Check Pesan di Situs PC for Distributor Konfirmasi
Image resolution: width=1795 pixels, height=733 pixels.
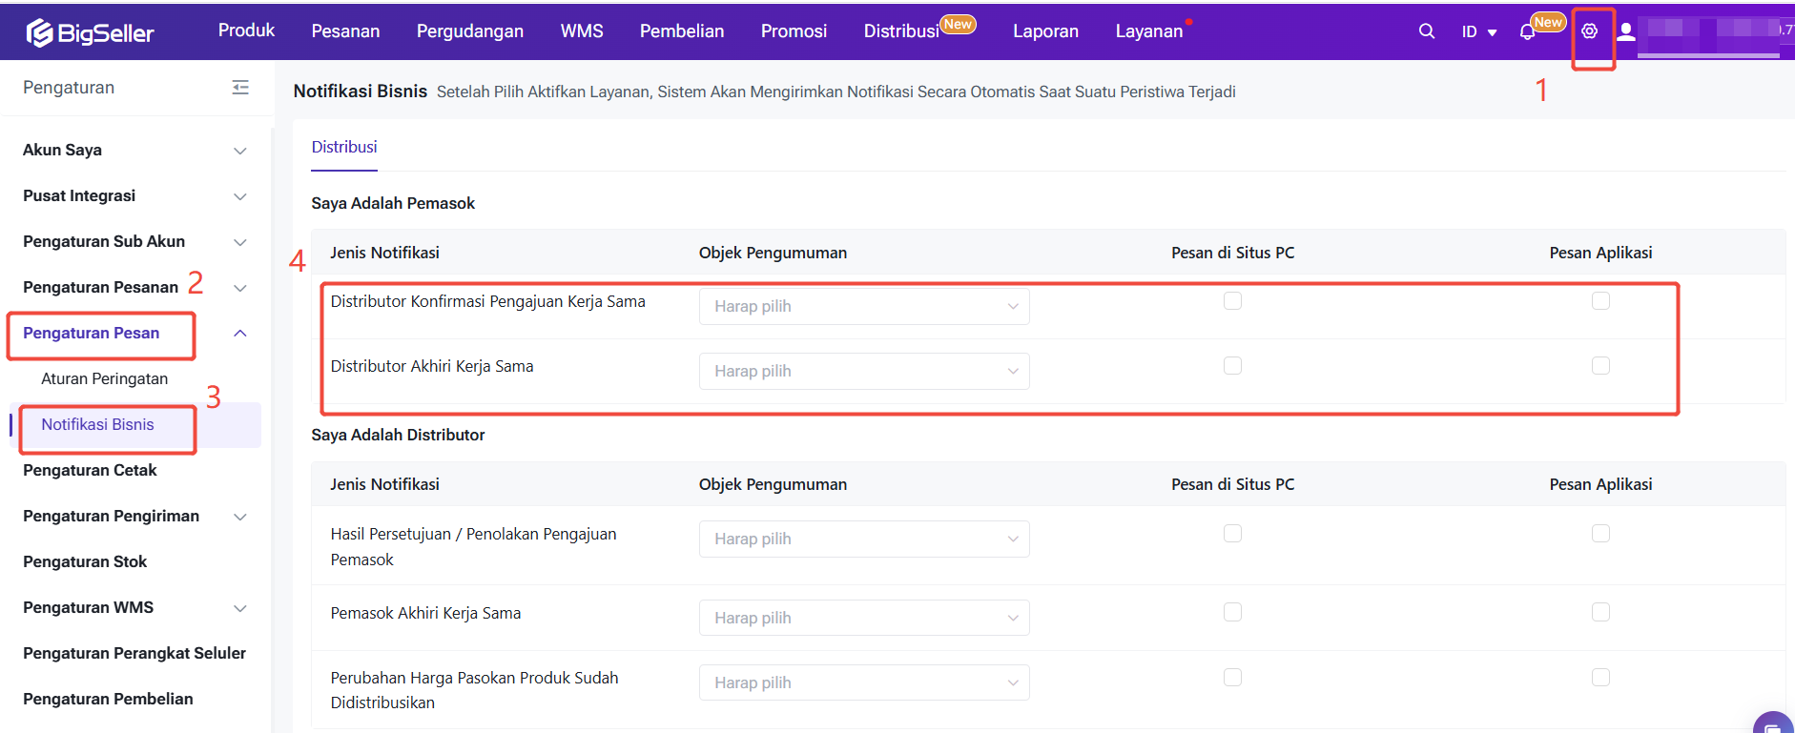click(1232, 301)
